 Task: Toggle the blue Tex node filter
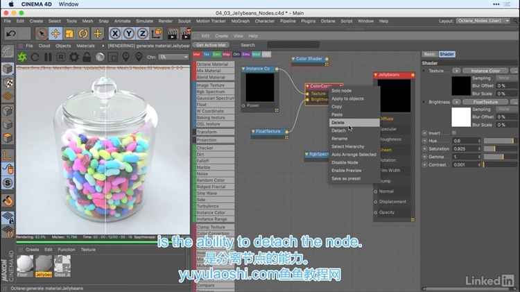207,54
